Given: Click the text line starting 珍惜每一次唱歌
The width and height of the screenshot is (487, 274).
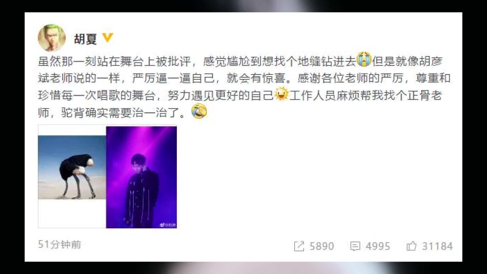Looking at the screenshot, I should click(x=240, y=95).
